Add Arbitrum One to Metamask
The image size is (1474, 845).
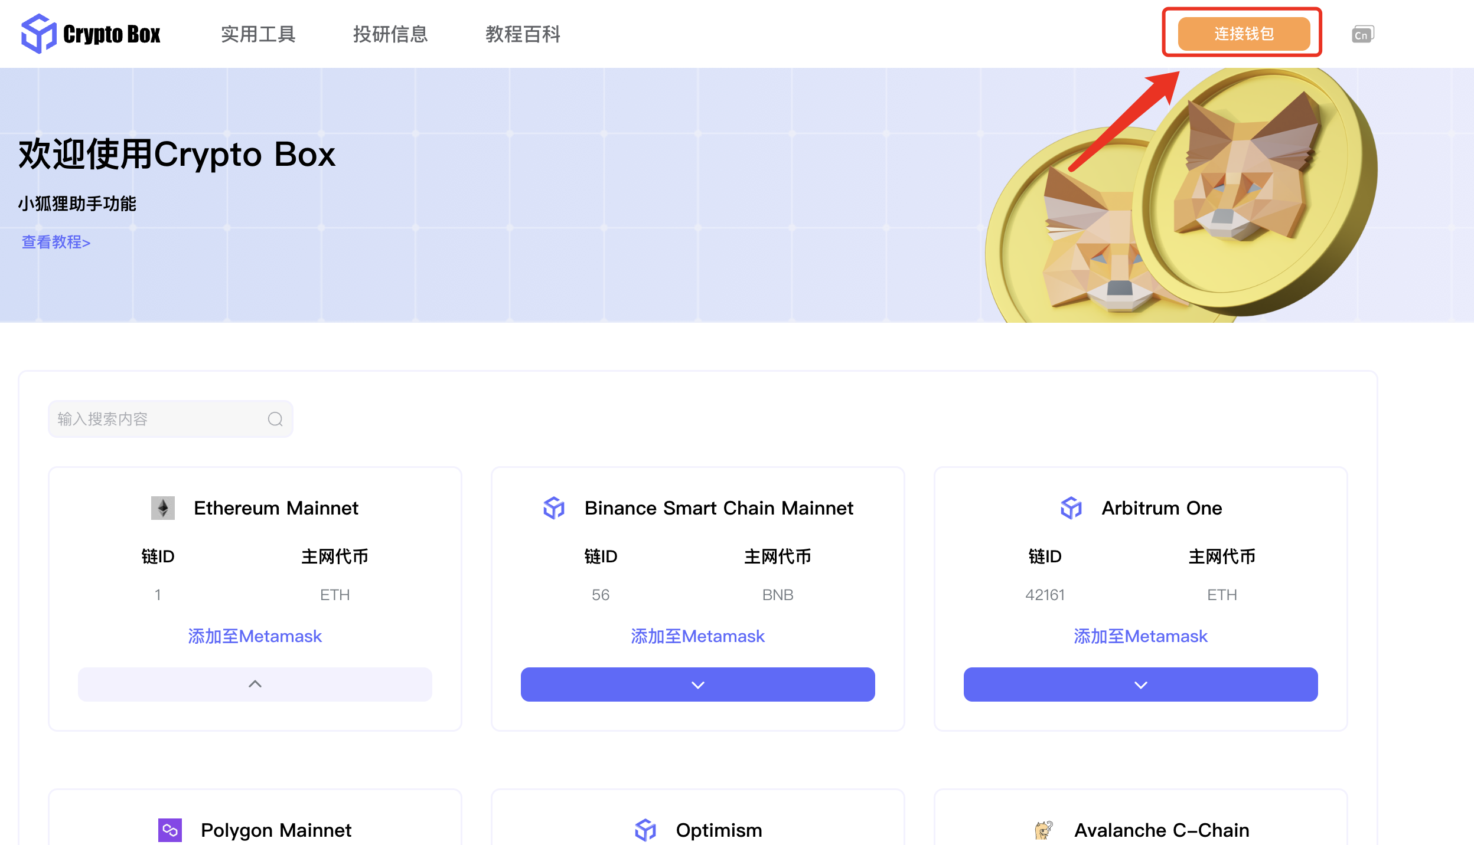click(x=1141, y=636)
